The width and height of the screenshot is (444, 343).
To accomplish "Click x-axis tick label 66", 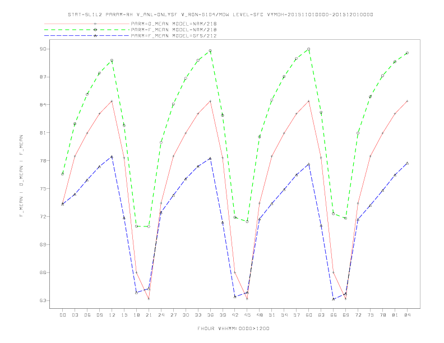I will click(334, 315).
